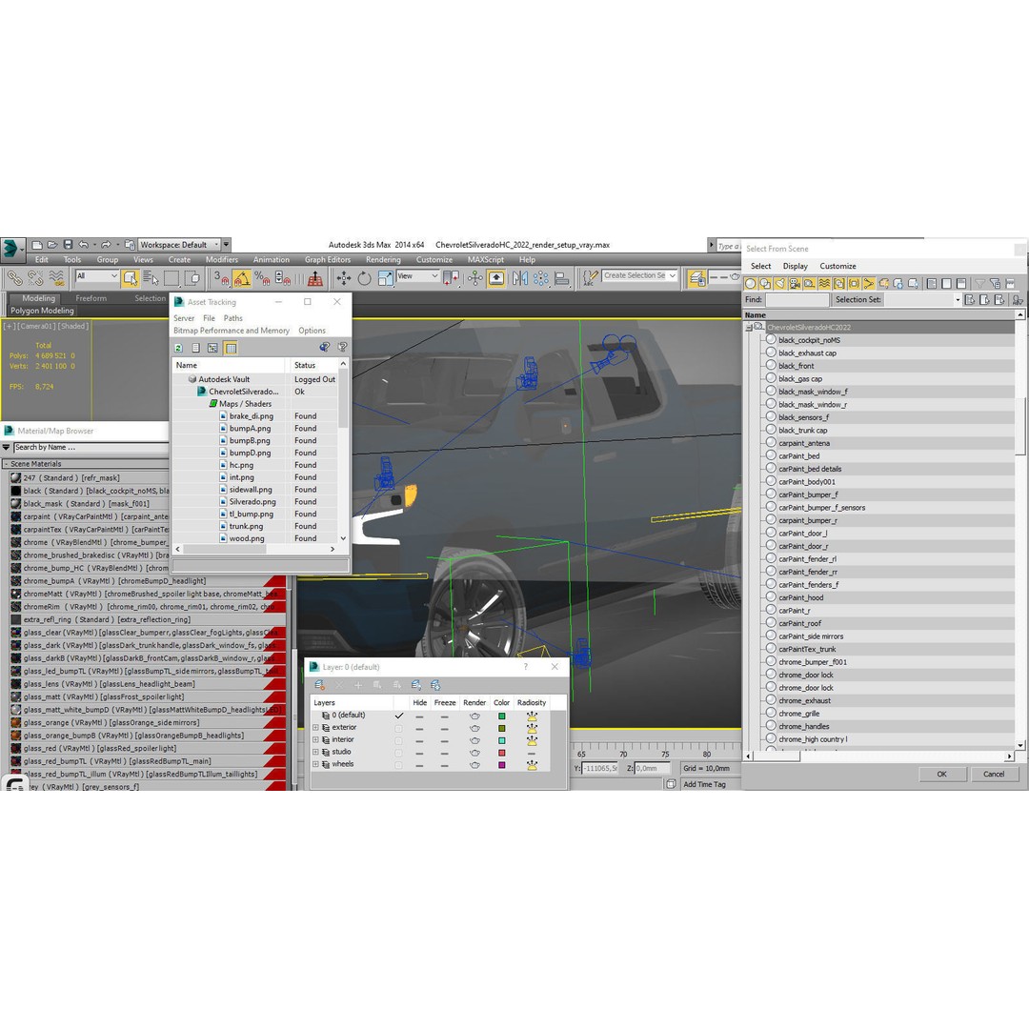Expand the interior layer tree
This screenshot has width=1029, height=1029.
pos(315,740)
